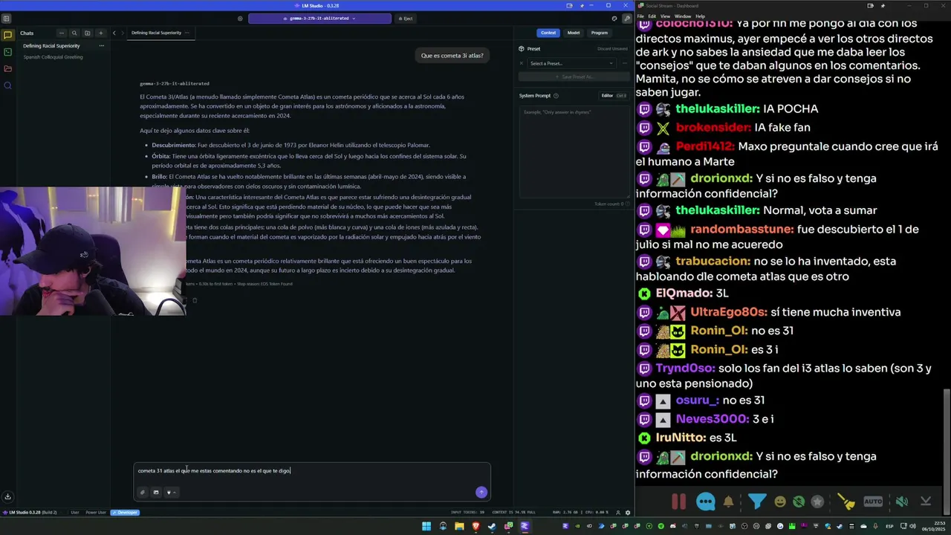Attach an image in the message box
Image resolution: width=951 pixels, height=535 pixels.
156,492
